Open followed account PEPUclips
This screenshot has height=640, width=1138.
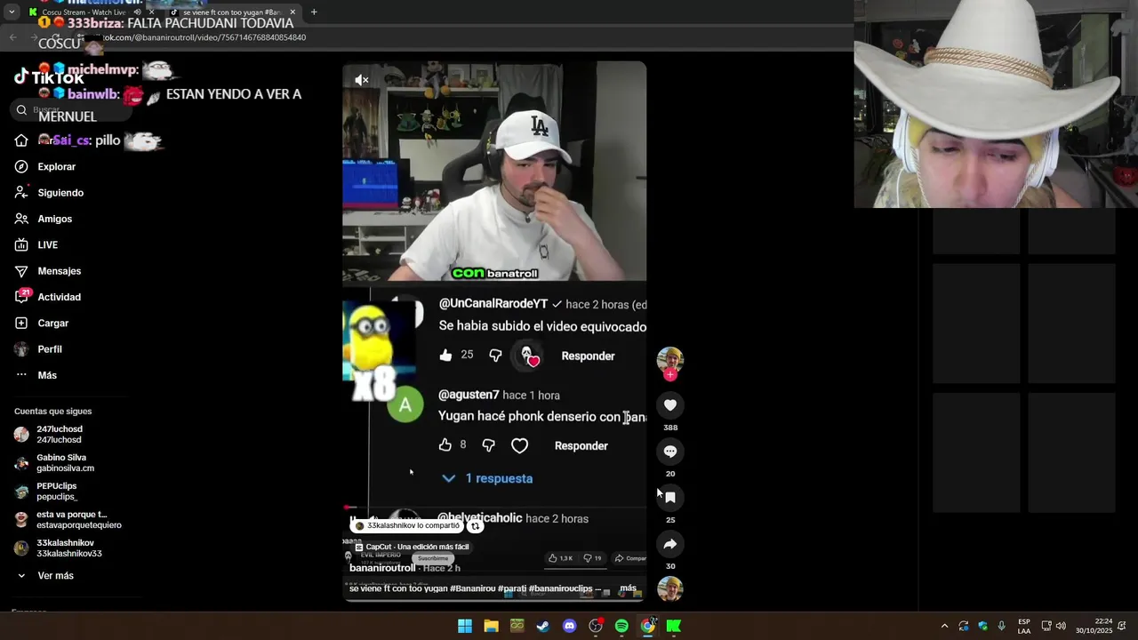pyautogui.click(x=46, y=492)
